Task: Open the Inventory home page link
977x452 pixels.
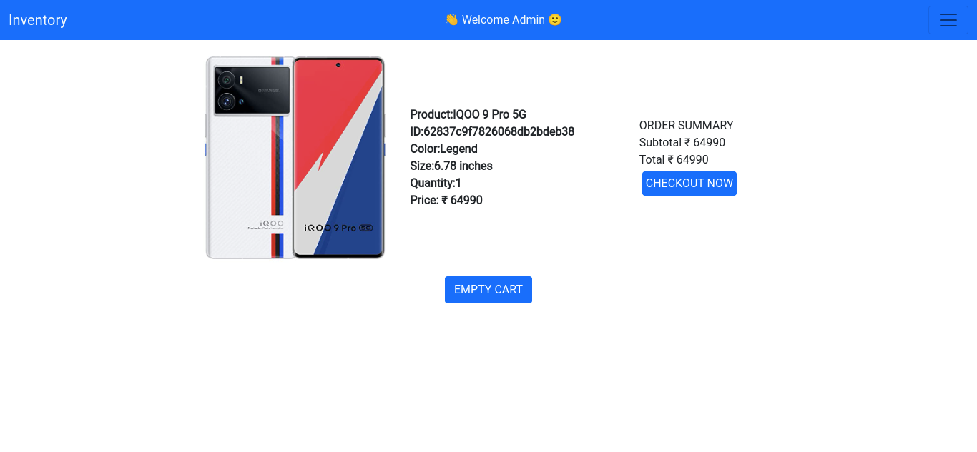Action: pos(37,20)
